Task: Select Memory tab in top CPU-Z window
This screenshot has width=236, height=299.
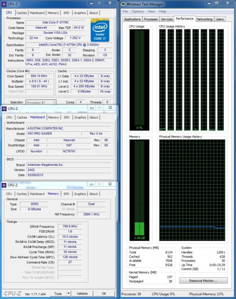Action: [53, 13]
